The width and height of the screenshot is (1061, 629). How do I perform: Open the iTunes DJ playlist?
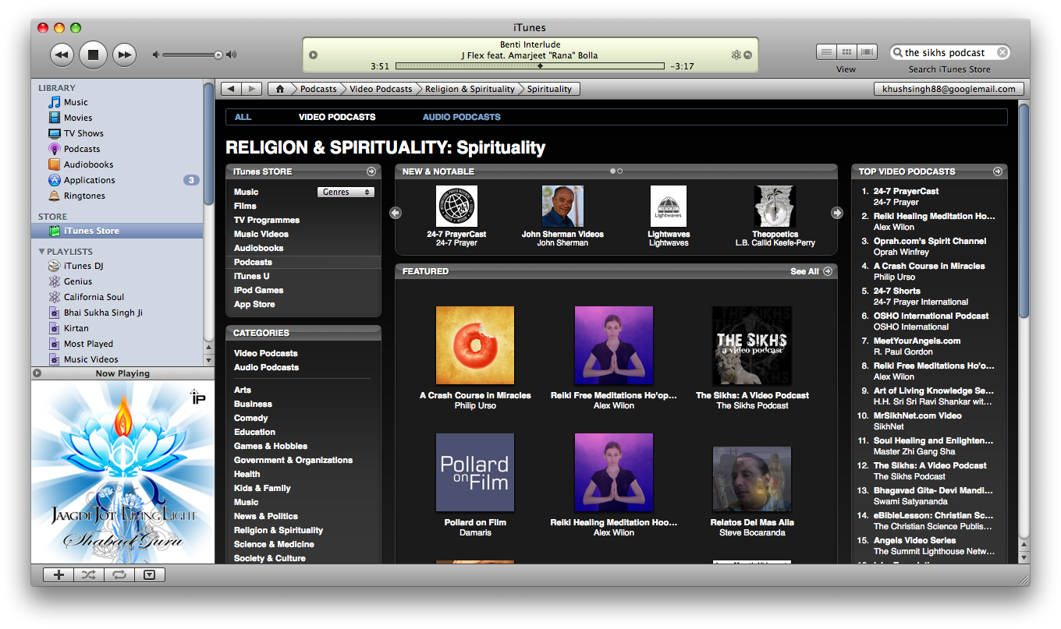83,266
